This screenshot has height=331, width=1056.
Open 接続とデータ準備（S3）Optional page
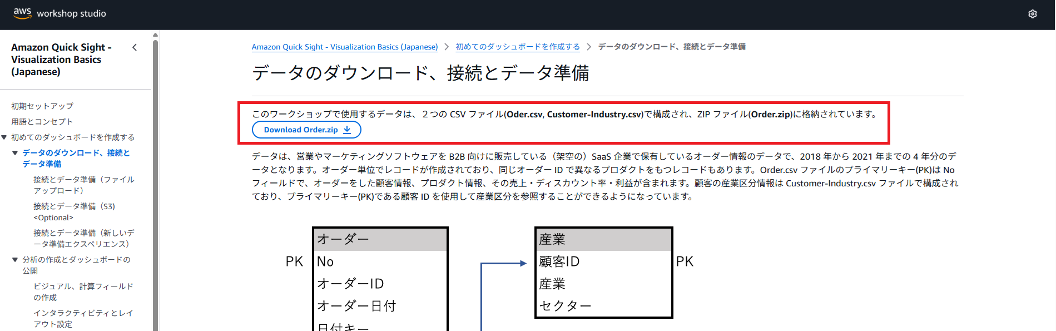click(75, 212)
